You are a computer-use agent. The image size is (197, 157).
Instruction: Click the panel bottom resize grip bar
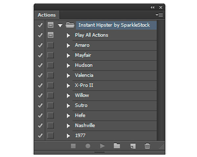[99, 152]
